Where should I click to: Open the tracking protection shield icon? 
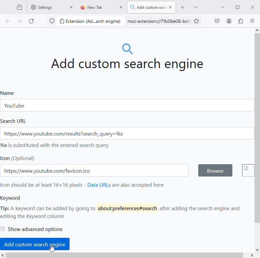(52, 21)
